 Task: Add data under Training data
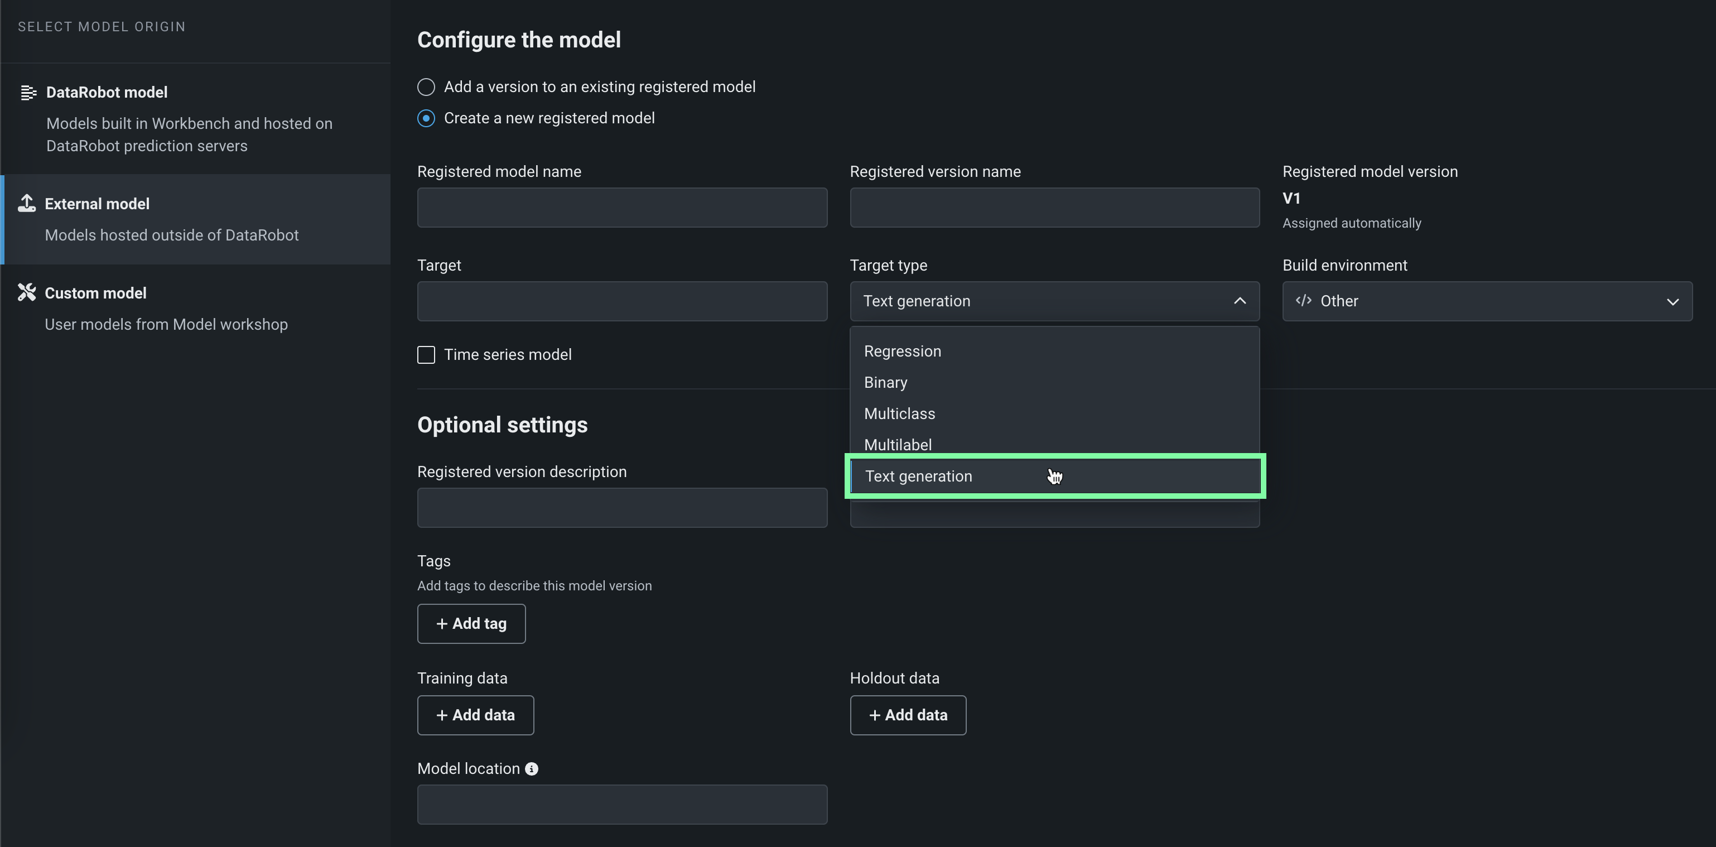pos(475,715)
